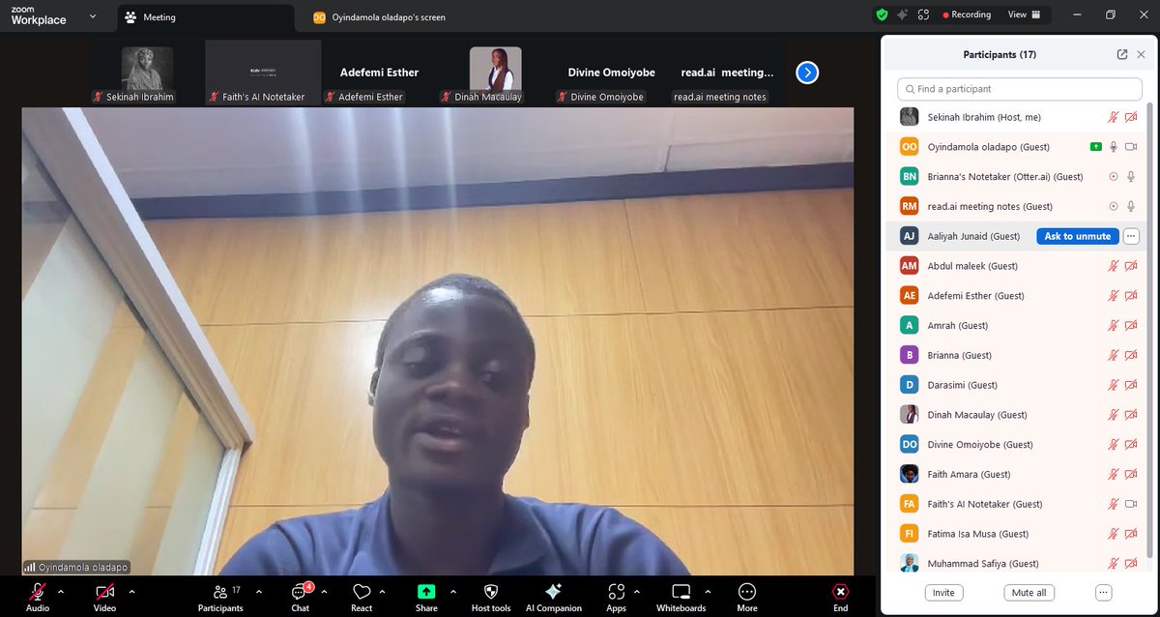Open Zoom Workplace dropdown chevron
This screenshot has height=617, width=1160.
pyautogui.click(x=93, y=16)
